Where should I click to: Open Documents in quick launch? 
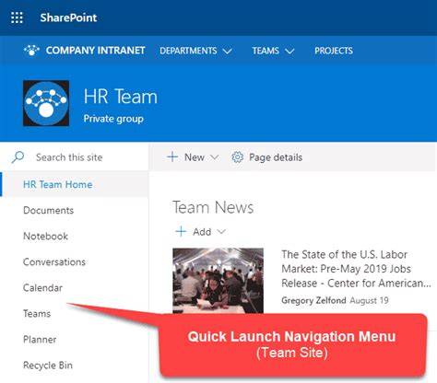coord(48,210)
